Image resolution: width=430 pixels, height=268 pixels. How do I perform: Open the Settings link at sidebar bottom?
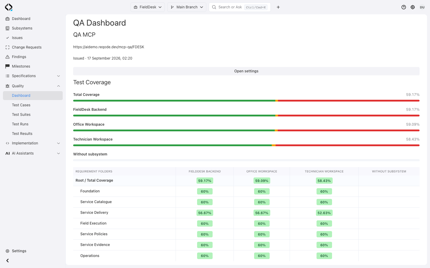(x=33, y=251)
